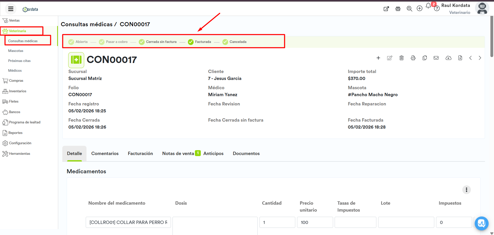Click the cloud download icon
The height and width of the screenshot is (235, 494).
pyautogui.click(x=448, y=58)
